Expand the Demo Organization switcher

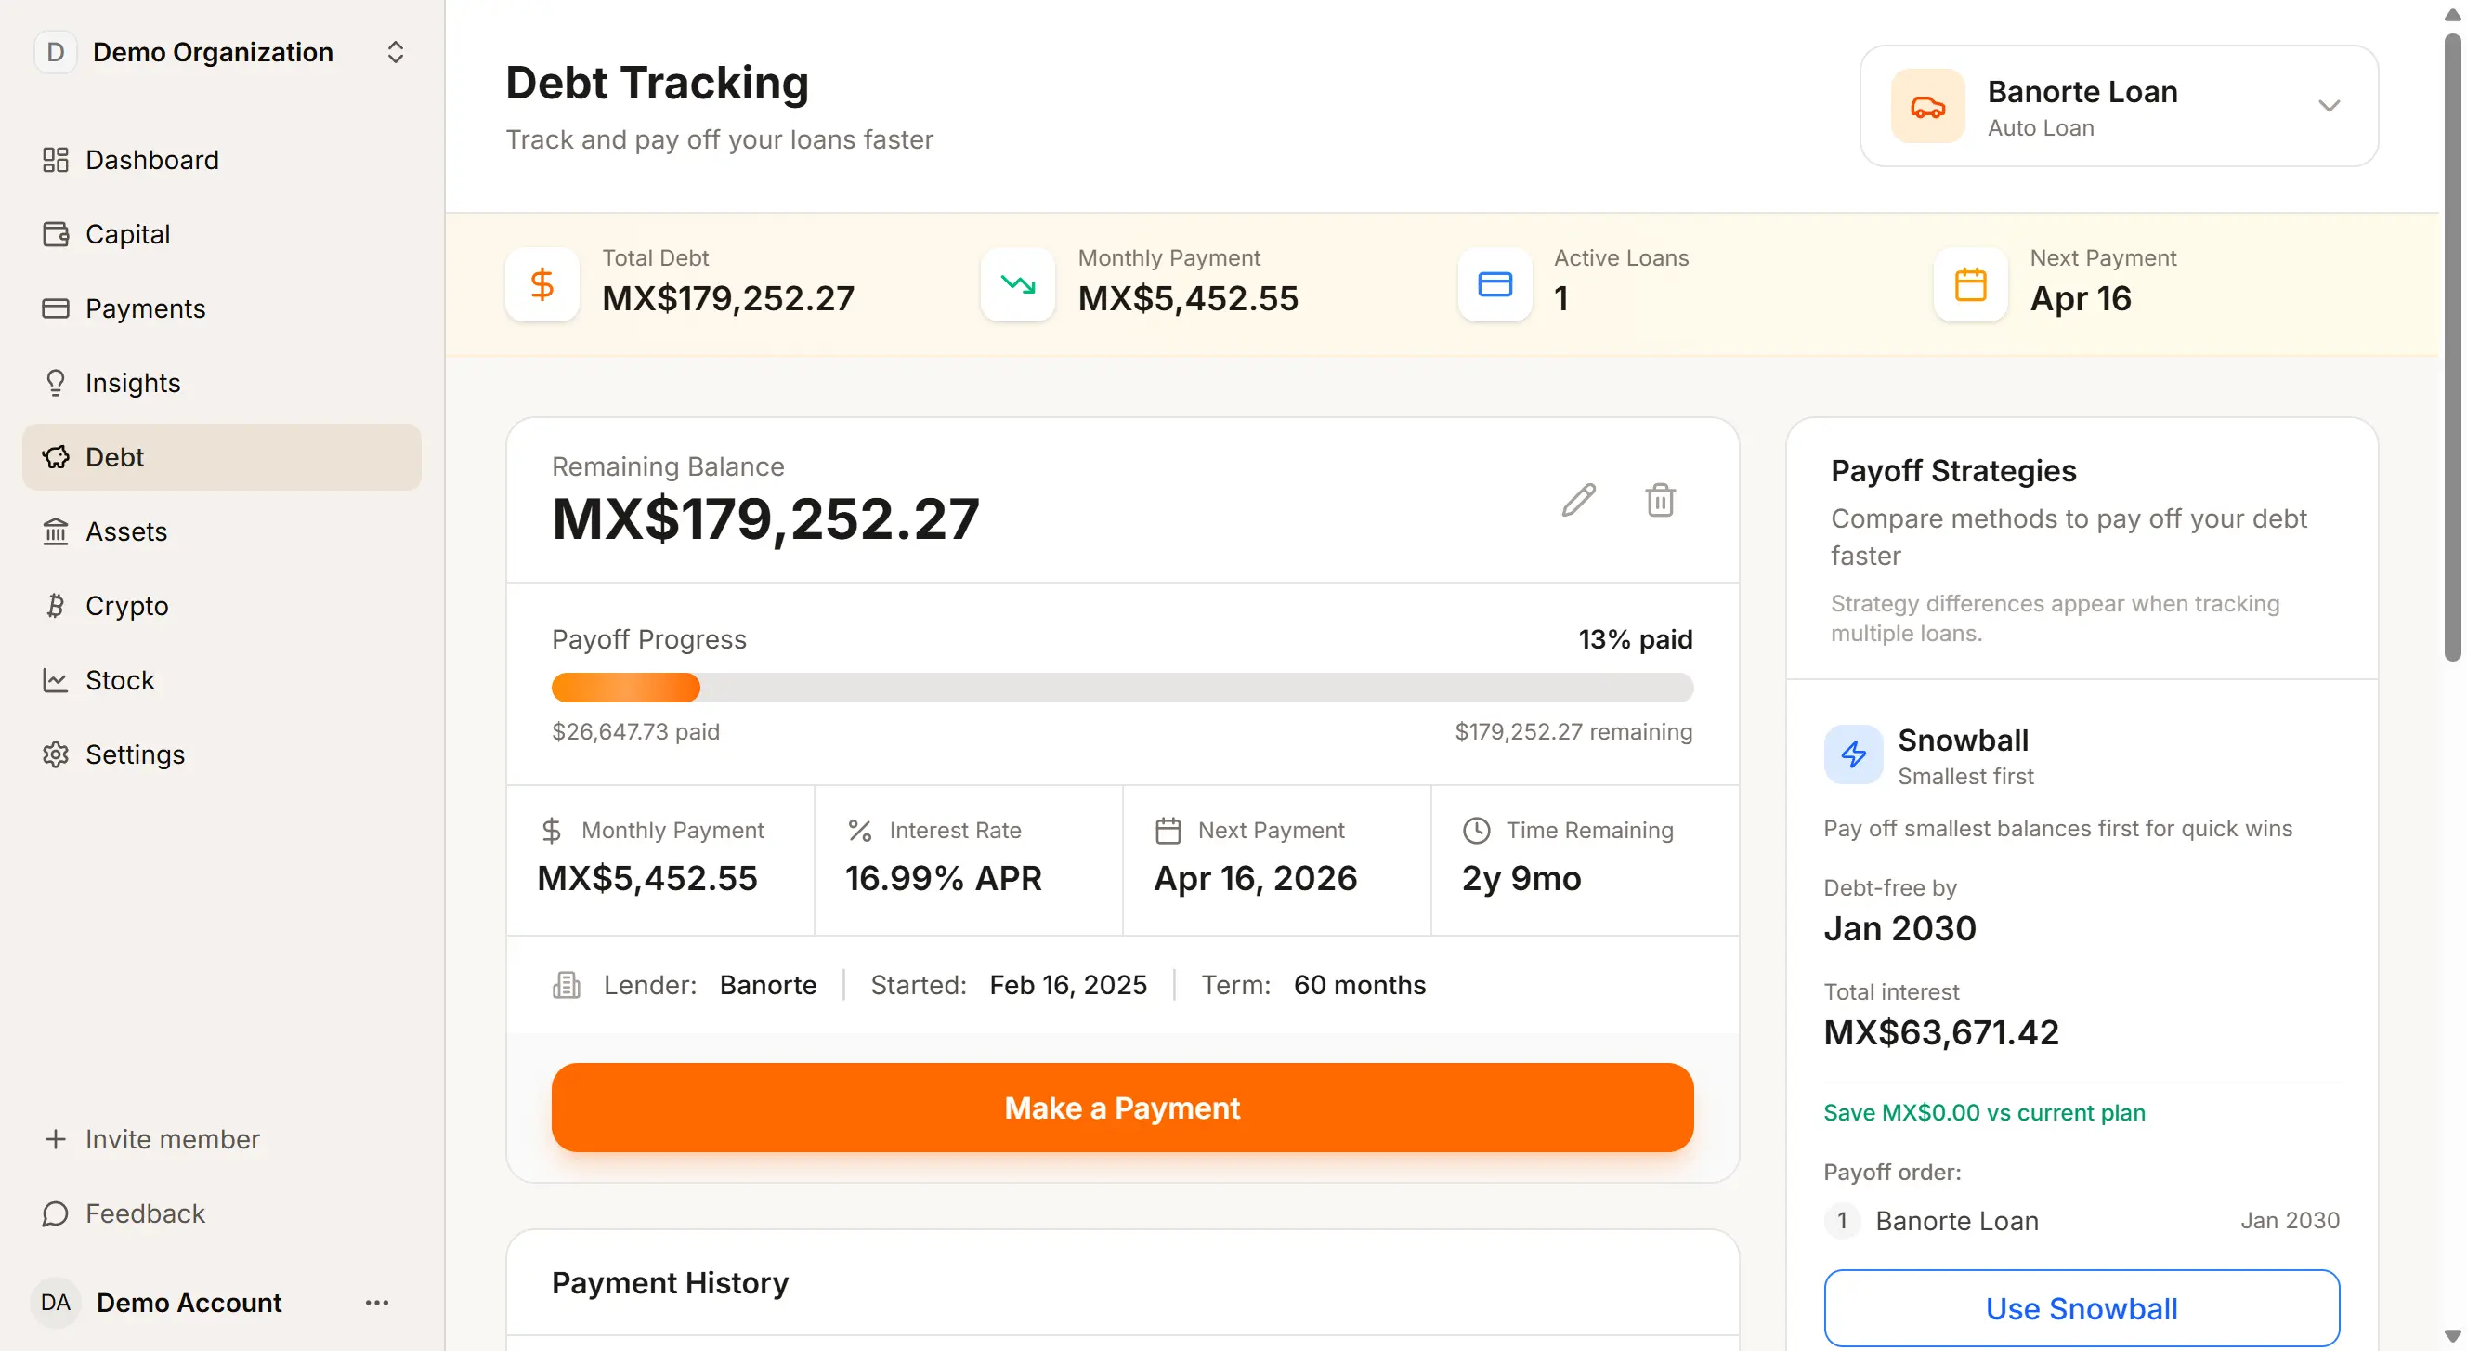[396, 52]
